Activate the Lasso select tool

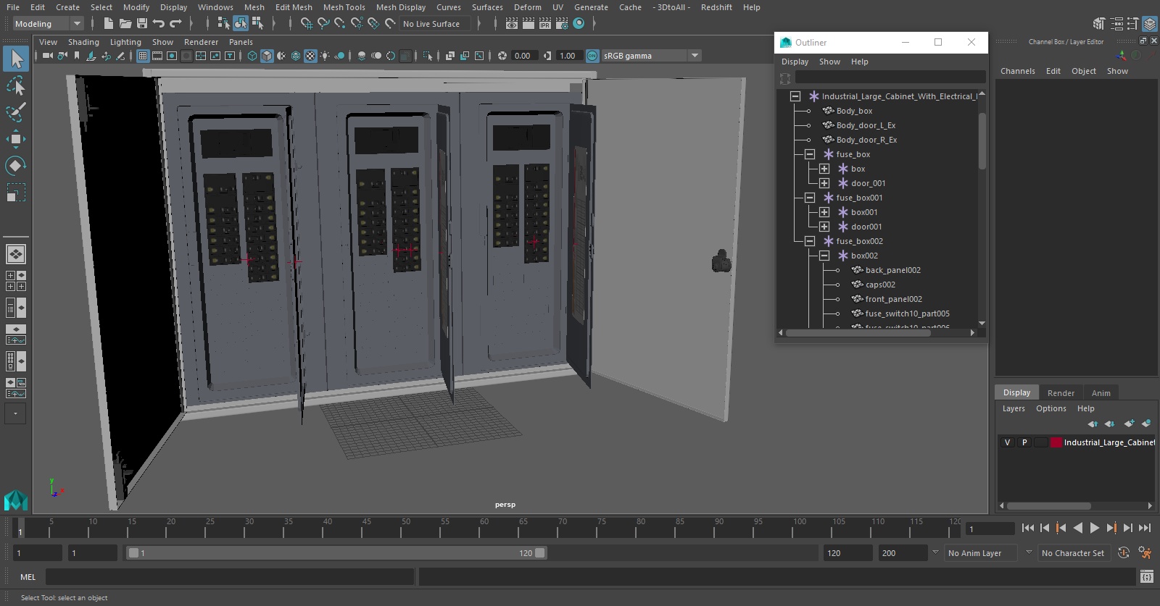tap(16, 86)
